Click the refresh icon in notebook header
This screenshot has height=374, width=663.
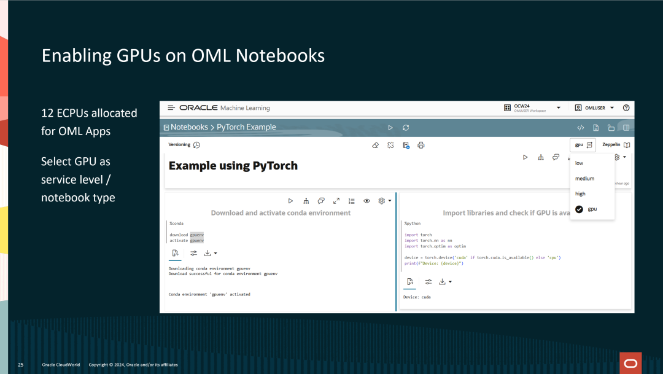pyautogui.click(x=406, y=128)
